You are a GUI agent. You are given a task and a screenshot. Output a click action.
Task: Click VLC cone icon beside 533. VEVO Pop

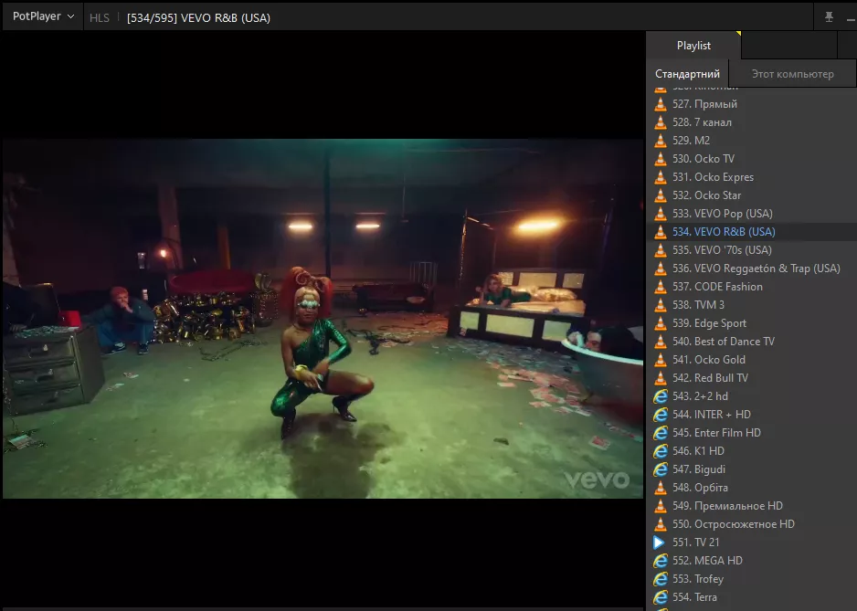tap(661, 214)
